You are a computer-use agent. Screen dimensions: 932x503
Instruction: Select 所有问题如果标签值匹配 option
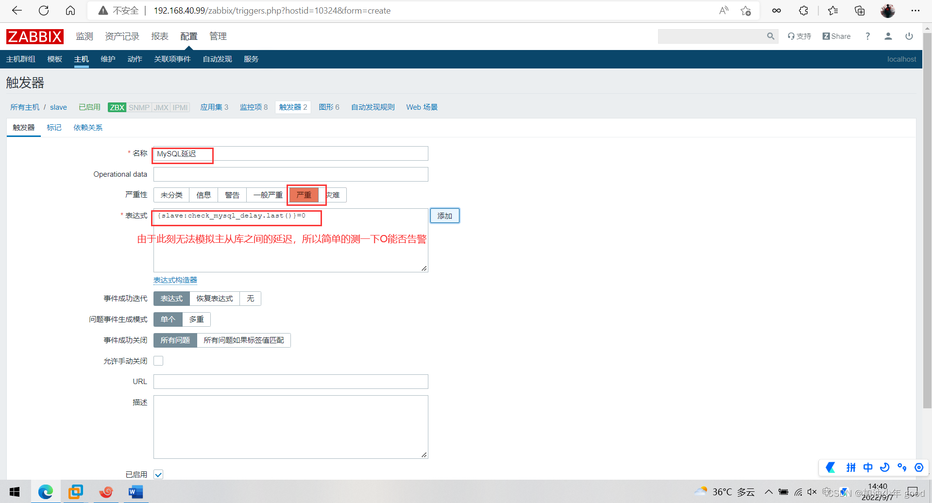[x=244, y=340]
